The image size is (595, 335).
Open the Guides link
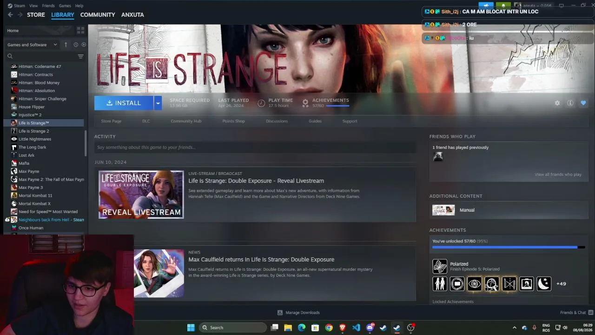[315, 121]
